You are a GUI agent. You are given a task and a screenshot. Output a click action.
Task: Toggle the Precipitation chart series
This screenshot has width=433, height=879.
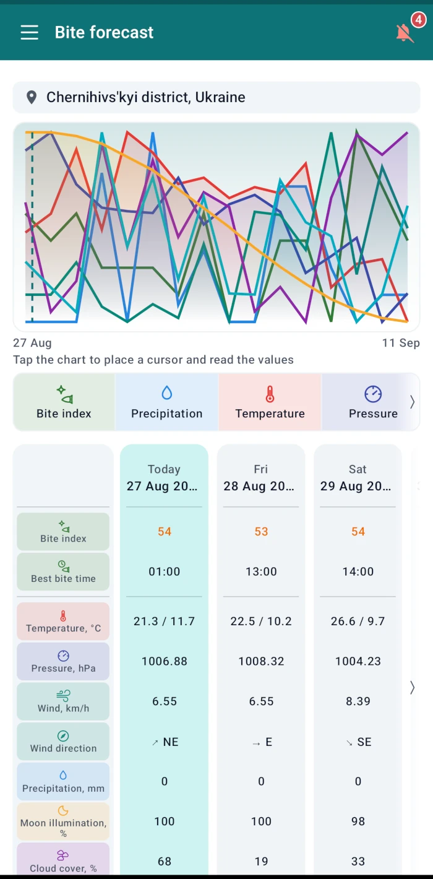(x=166, y=402)
